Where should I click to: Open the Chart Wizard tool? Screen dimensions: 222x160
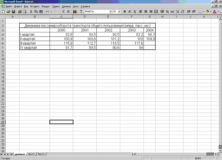(74, 12)
